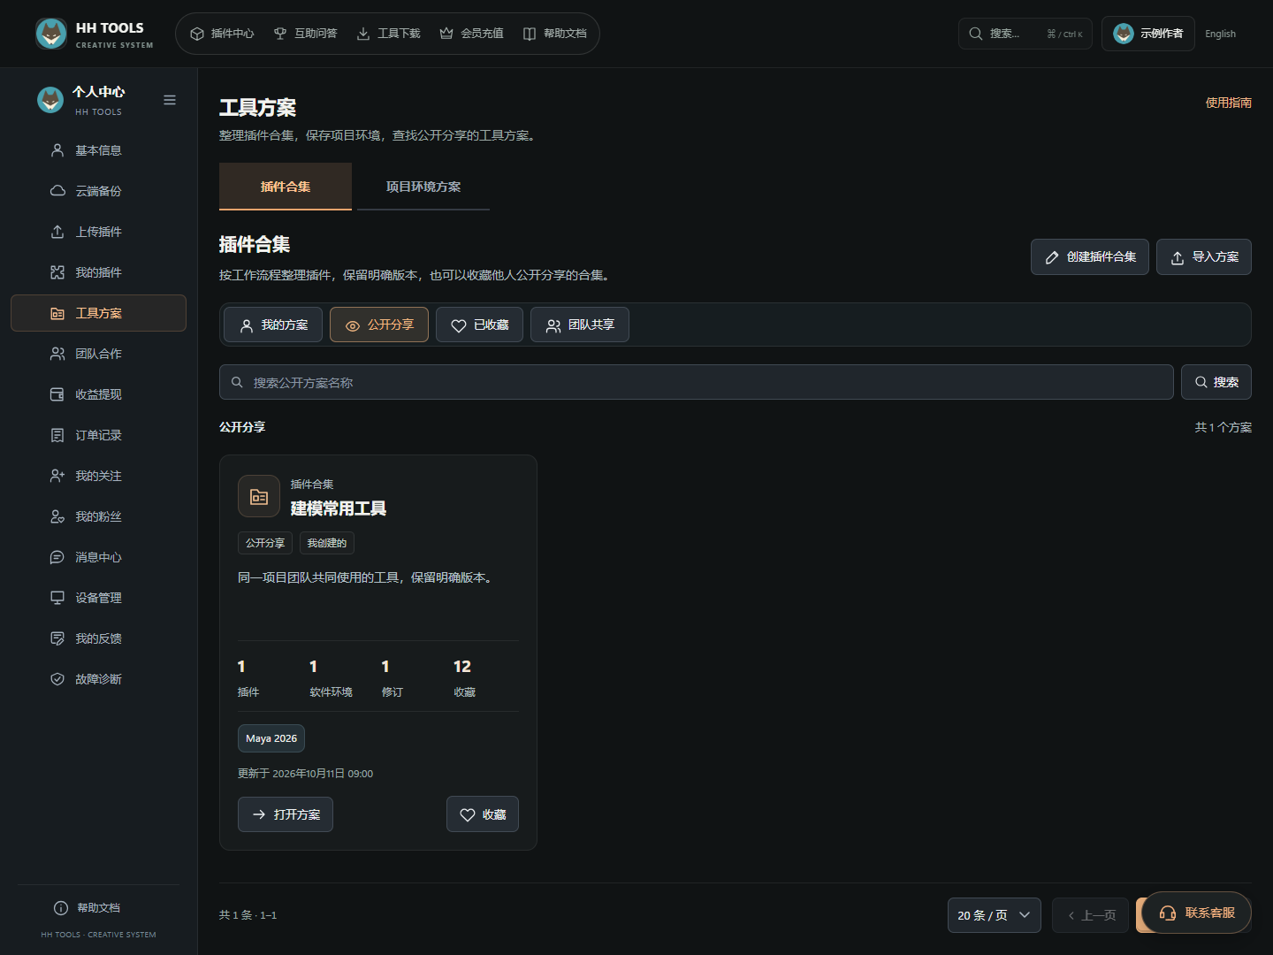Click 打开方案 on the 建模常用工具 card
1273x955 pixels.
(286, 814)
